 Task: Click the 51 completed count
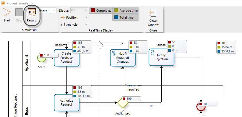click(174, 42)
